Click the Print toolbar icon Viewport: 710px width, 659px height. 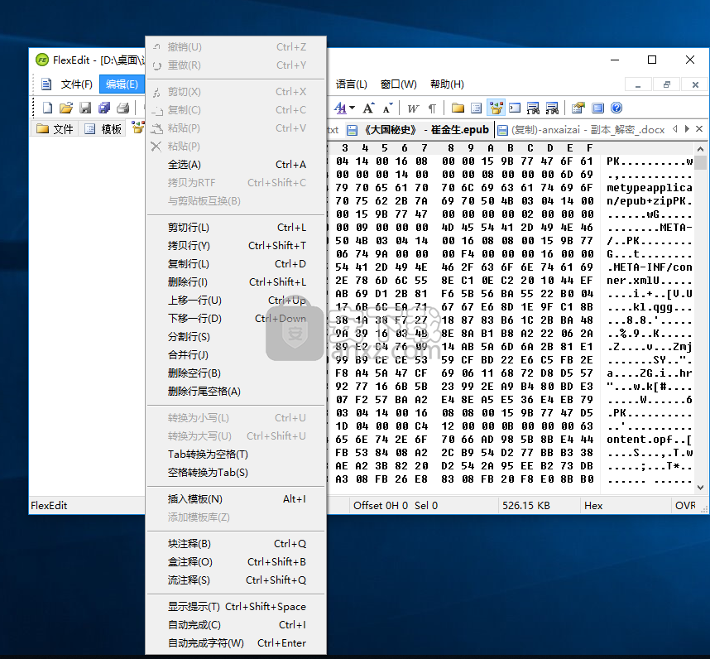point(122,108)
